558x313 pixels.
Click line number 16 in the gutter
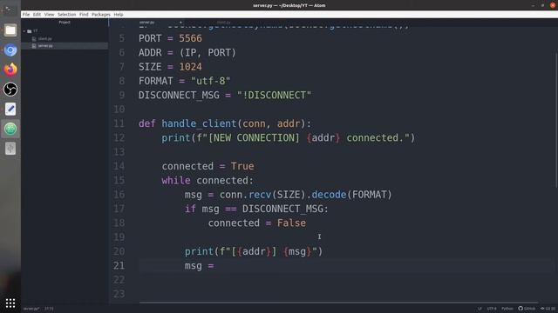tap(119, 195)
